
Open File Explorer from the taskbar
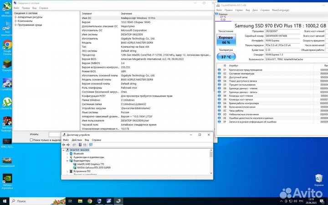(80, 201)
